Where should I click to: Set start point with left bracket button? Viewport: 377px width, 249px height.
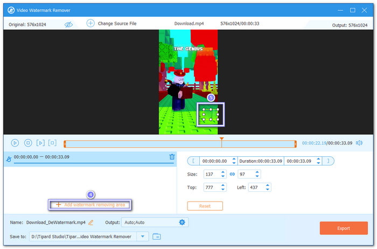point(193,161)
